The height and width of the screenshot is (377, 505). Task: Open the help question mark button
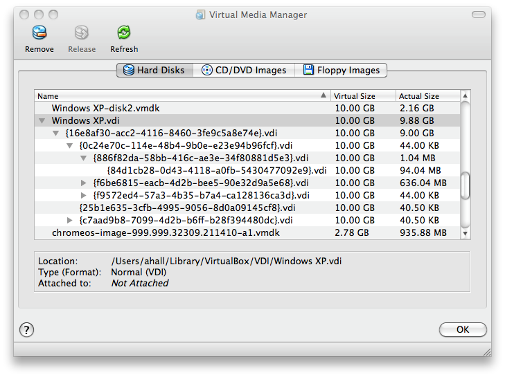(x=27, y=329)
